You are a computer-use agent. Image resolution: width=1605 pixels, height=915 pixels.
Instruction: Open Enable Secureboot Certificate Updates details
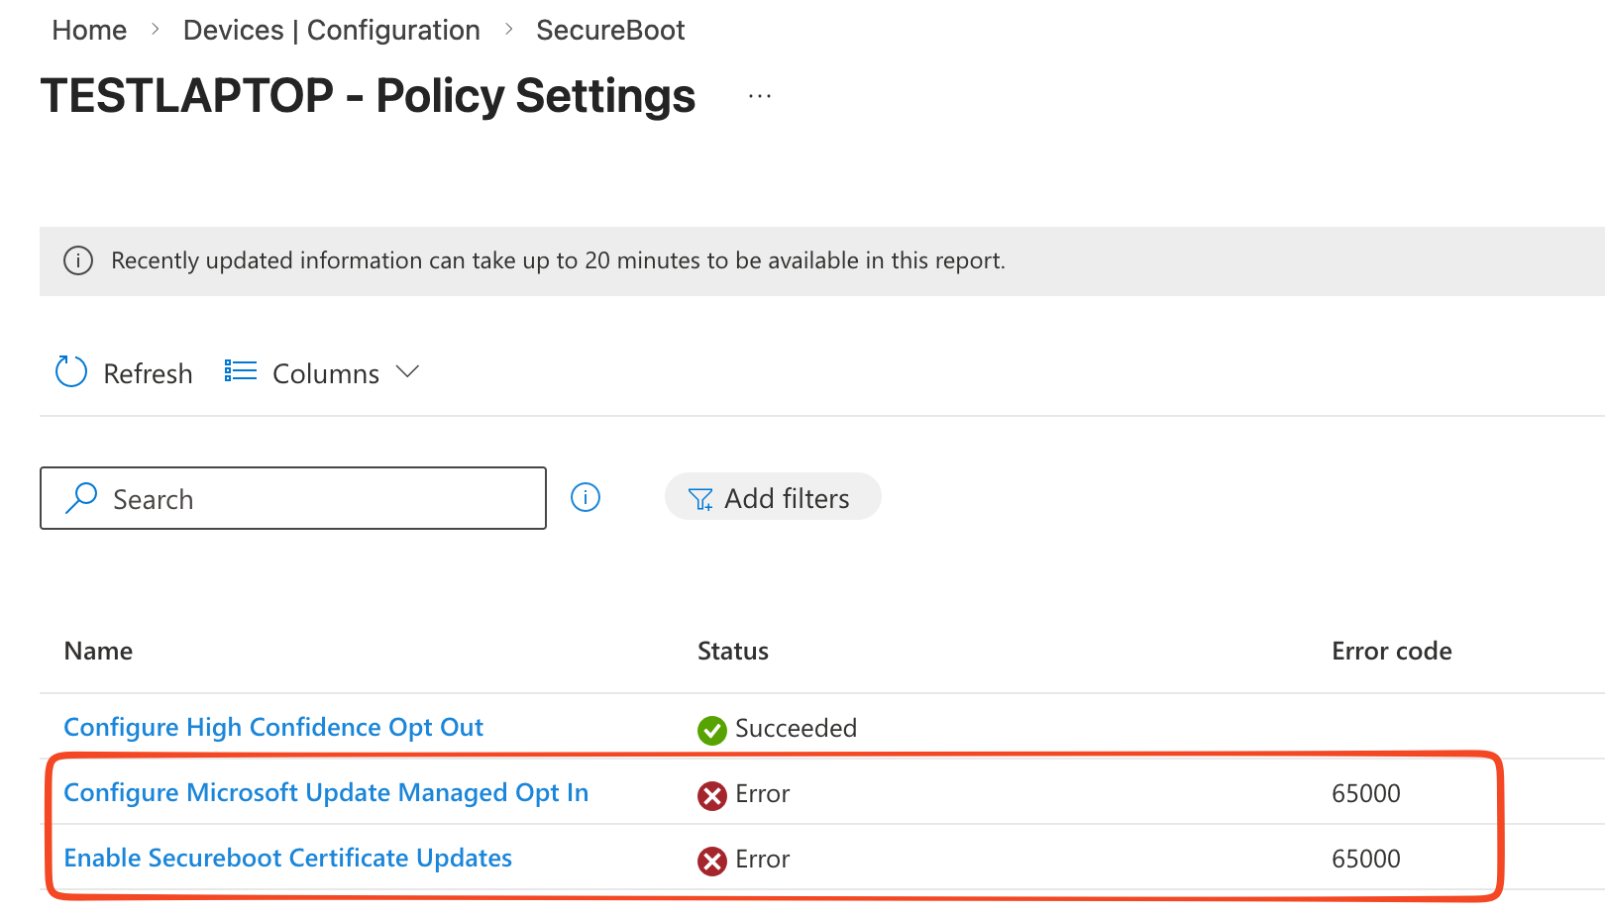287,858
